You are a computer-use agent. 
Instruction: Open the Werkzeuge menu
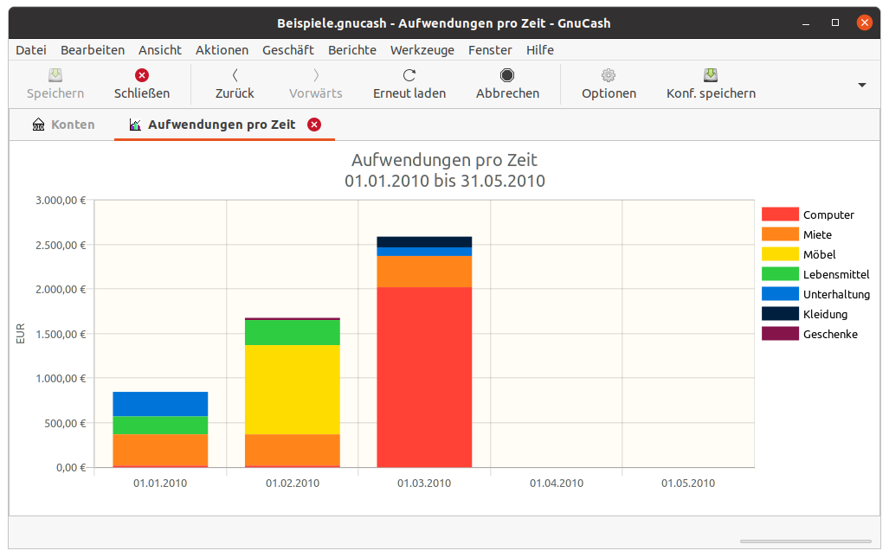422,50
